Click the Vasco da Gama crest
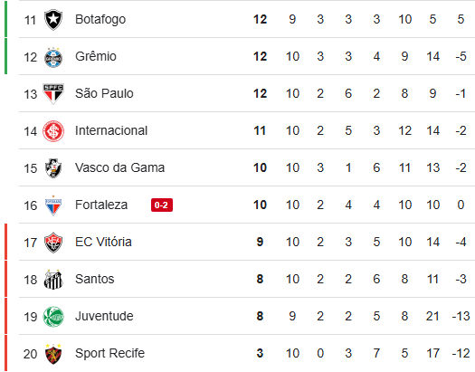The height and width of the screenshot is (372, 475). pos(53,168)
